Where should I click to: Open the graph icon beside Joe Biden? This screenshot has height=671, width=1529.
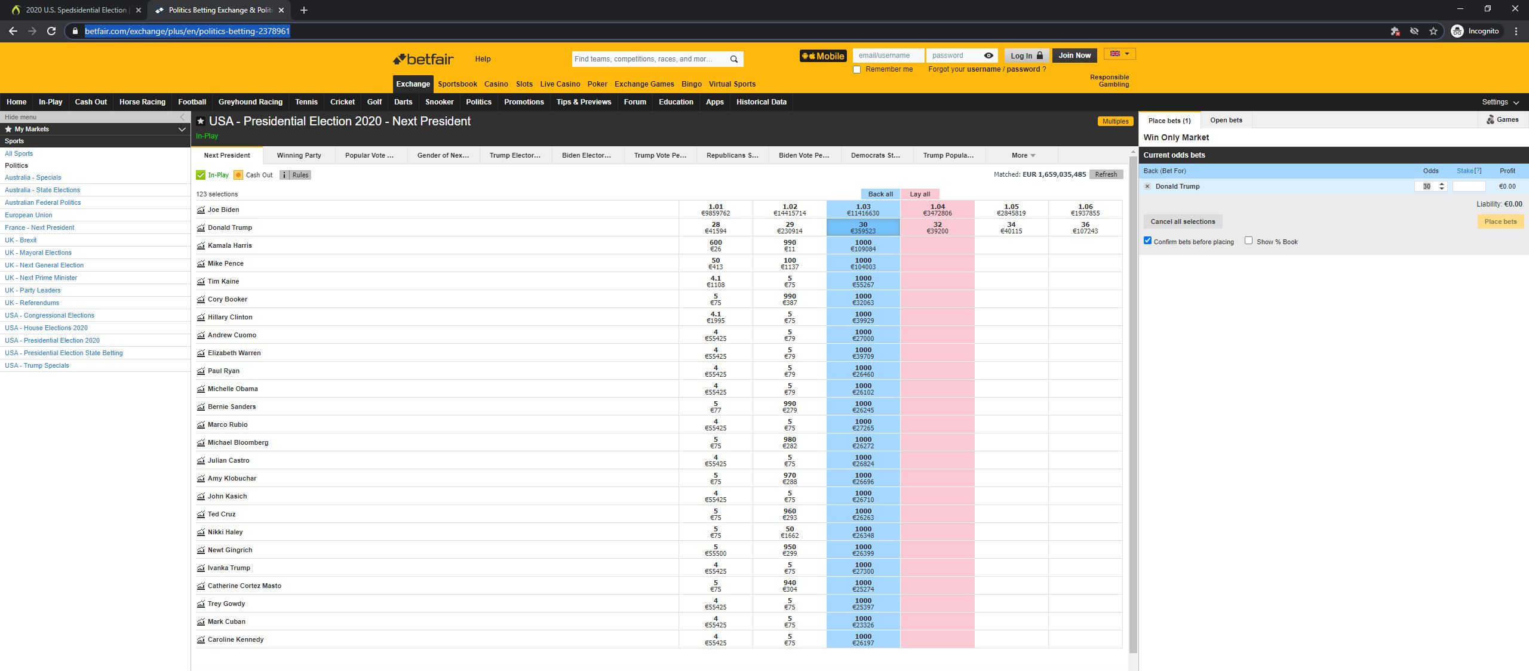tap(201, 210)
